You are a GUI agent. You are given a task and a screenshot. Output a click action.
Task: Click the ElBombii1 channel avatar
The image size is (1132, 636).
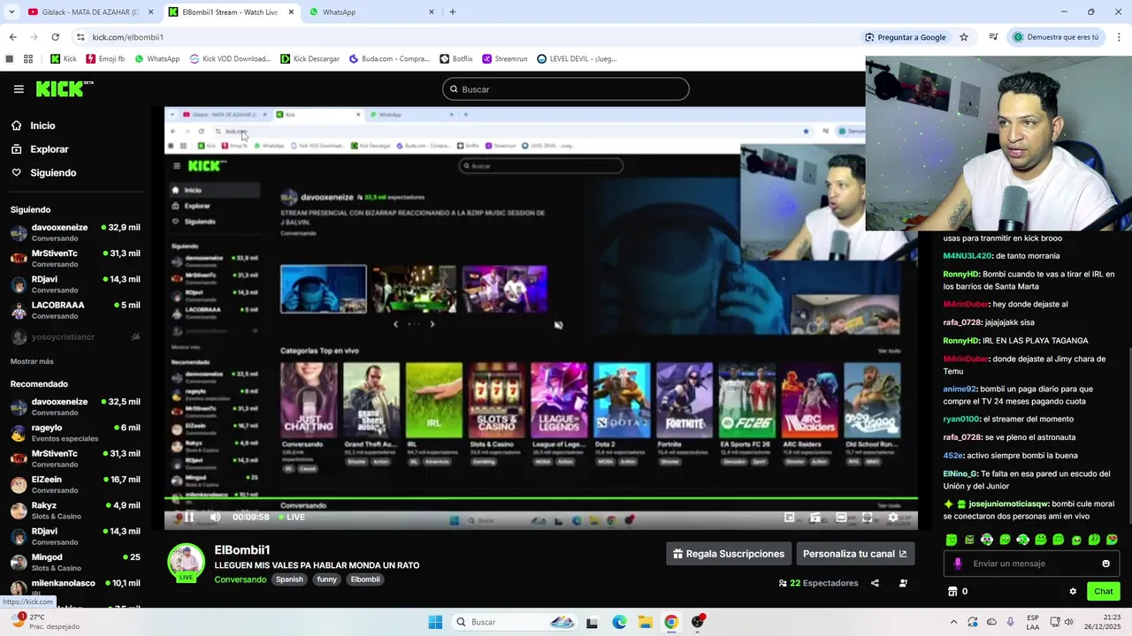[186, 563]
